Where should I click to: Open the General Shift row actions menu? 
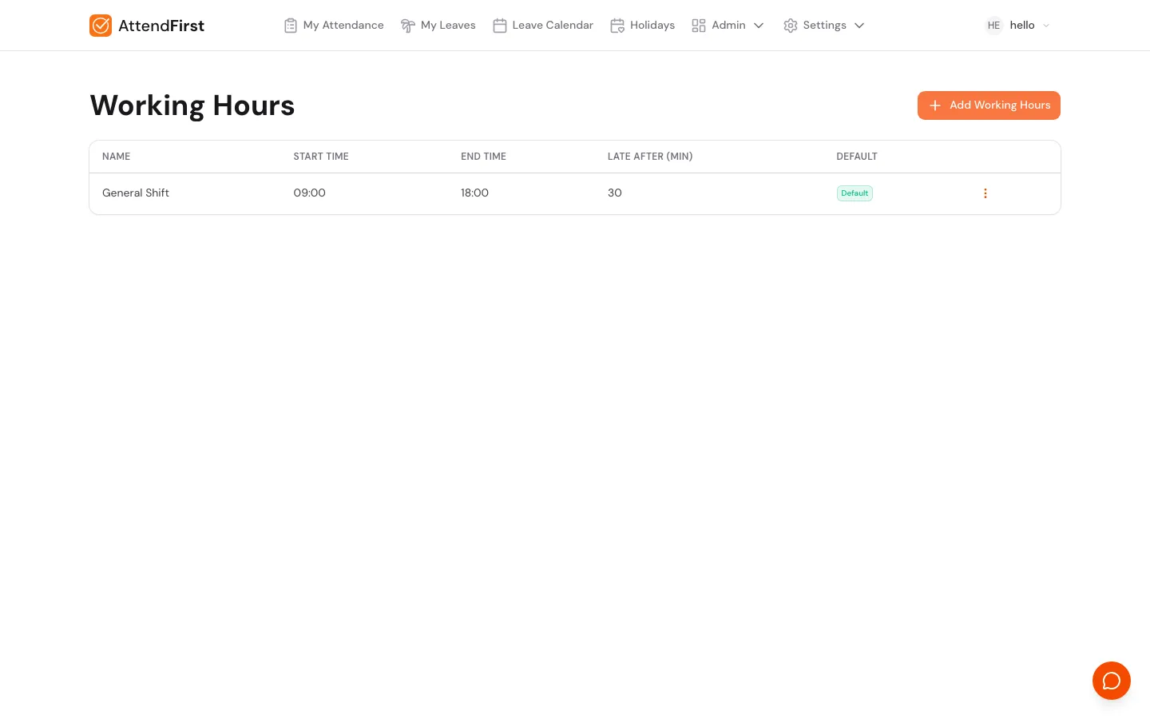(985, 193)
